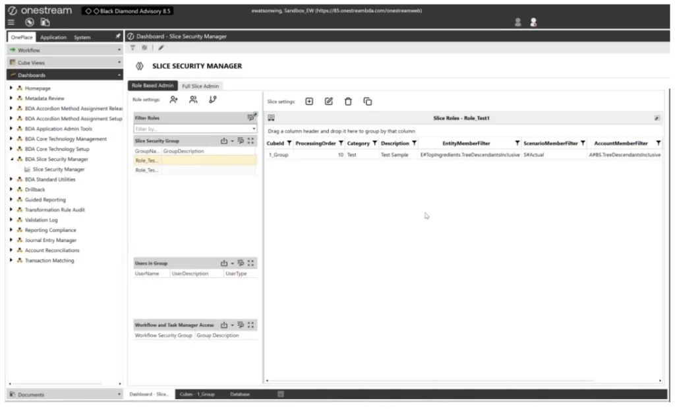Open Slice Security Manager dashboard in tree
The image size is (675, 409).
point(59,170)
